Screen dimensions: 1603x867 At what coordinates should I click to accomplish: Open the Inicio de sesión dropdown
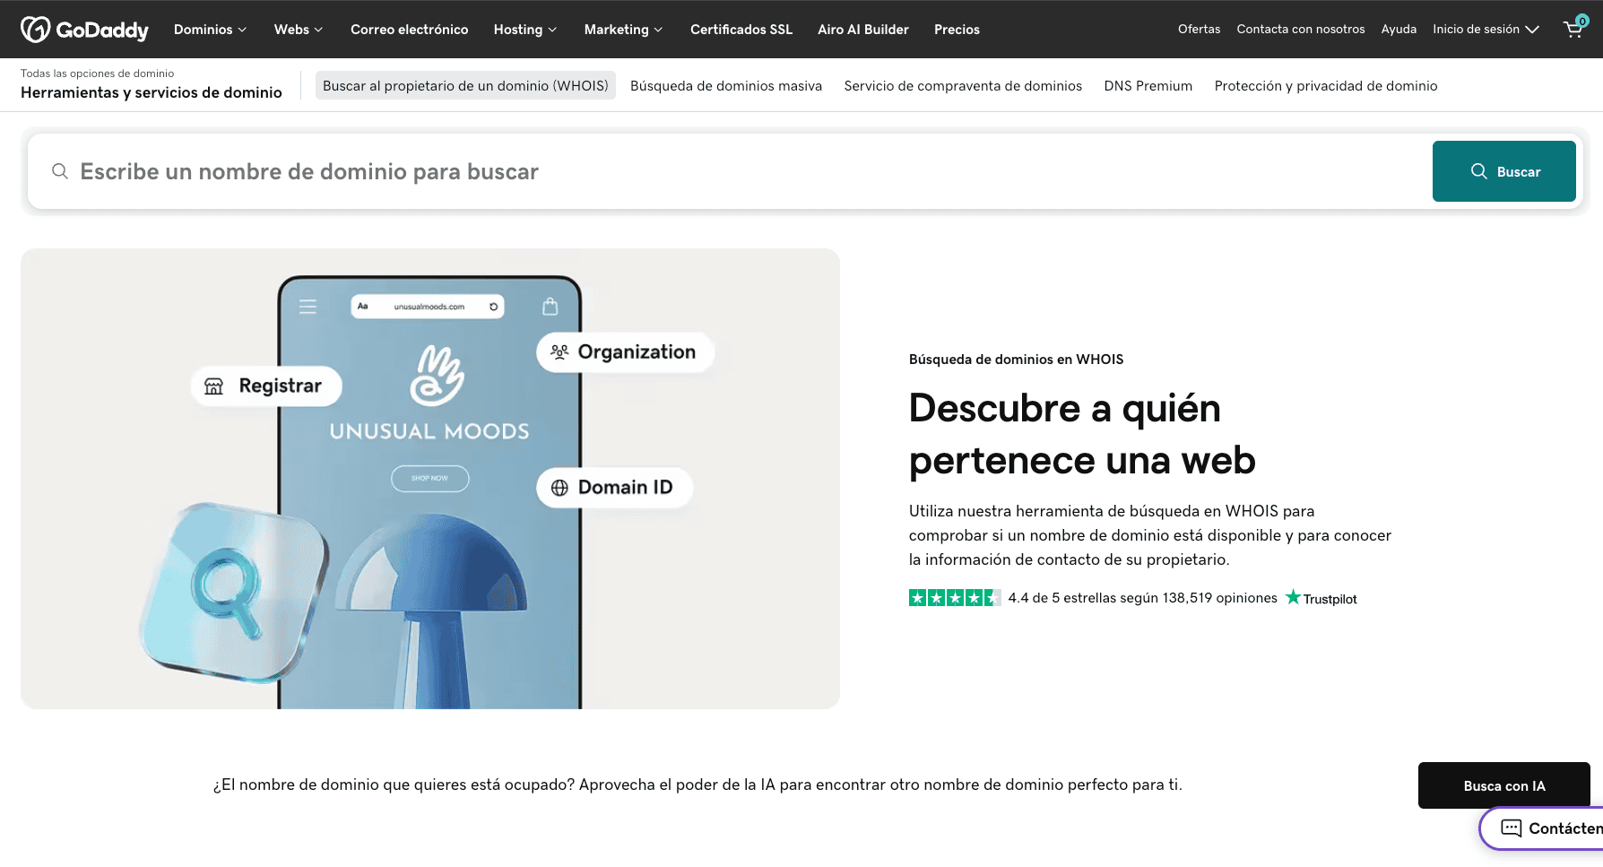click(1486, 30)
